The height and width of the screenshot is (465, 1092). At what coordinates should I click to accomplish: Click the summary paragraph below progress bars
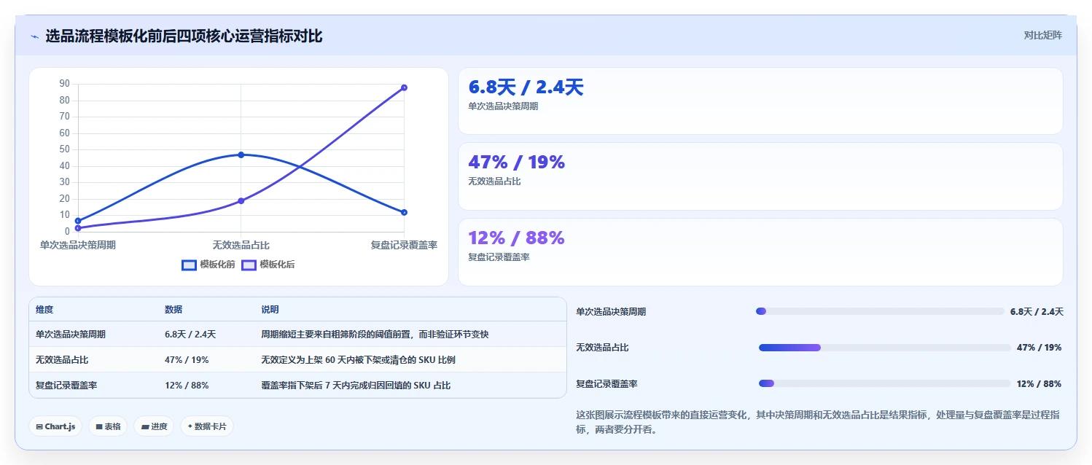[x=818, y=422]
